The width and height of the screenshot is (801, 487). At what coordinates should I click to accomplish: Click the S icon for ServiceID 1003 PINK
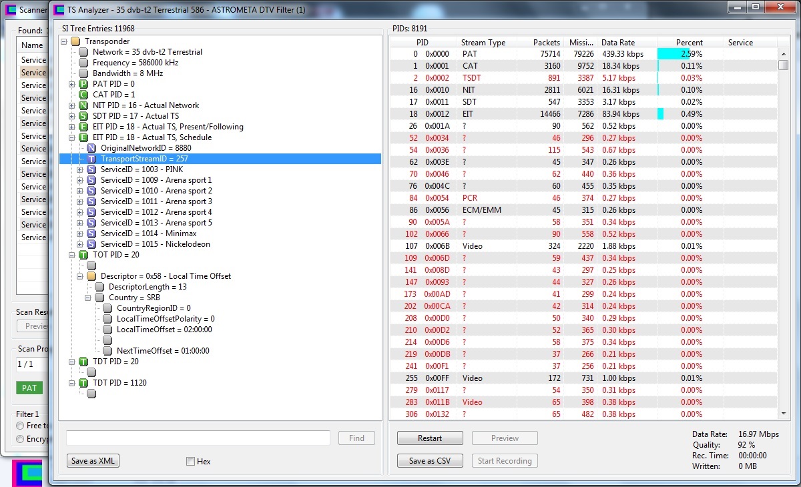(91, 169)
